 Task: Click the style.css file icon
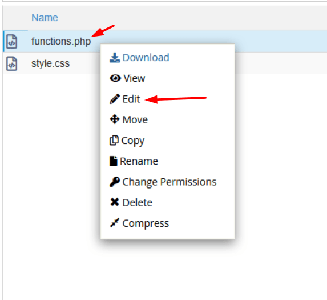(11, 63)
